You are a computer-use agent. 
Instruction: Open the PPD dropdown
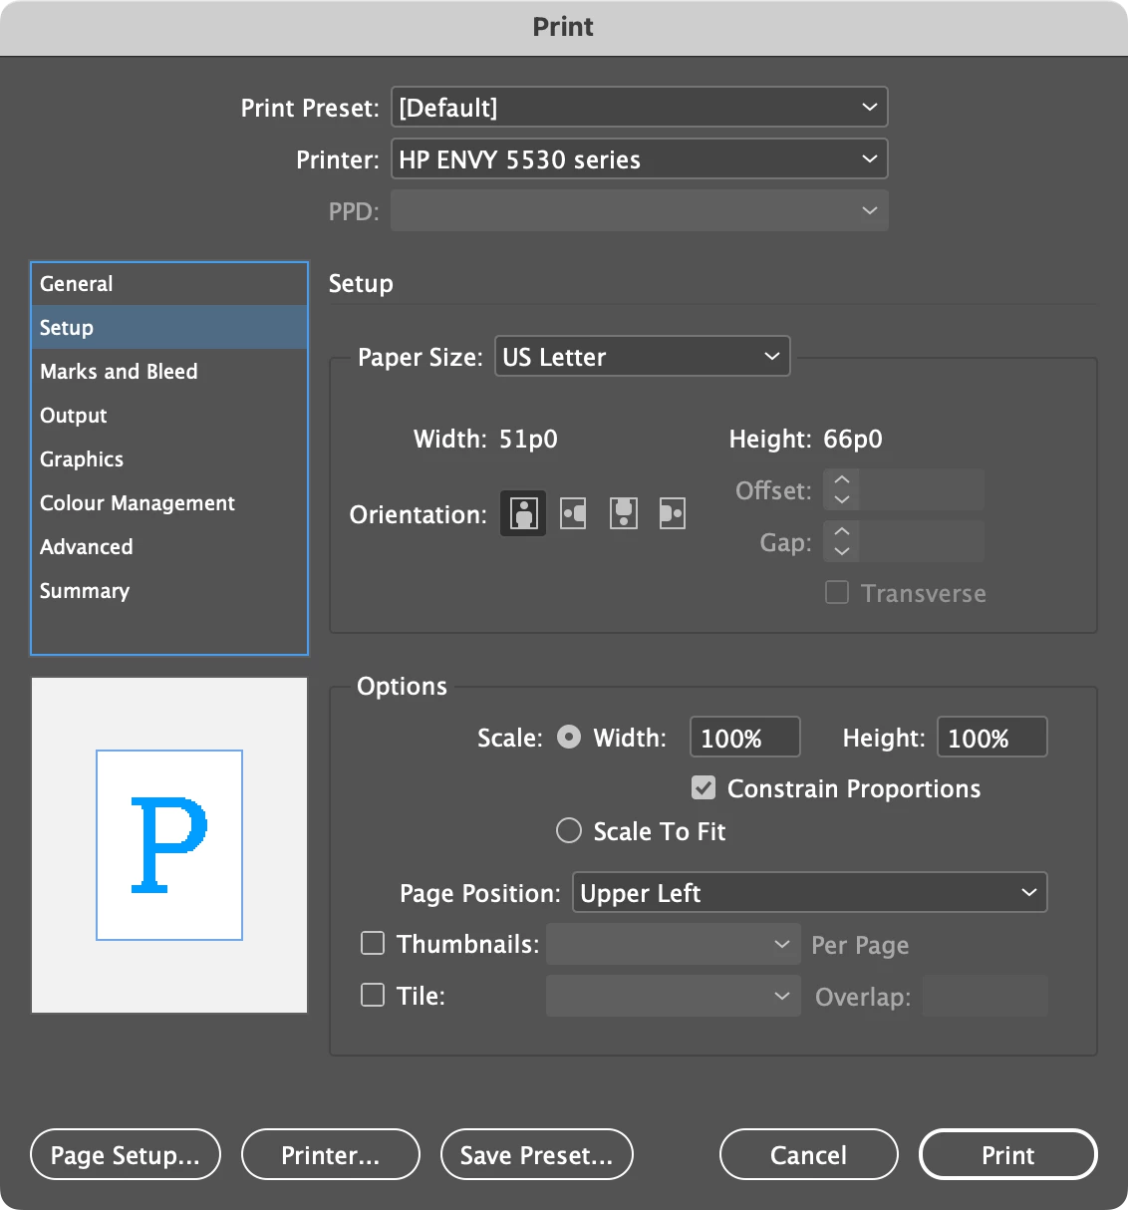tap(640, 210)
